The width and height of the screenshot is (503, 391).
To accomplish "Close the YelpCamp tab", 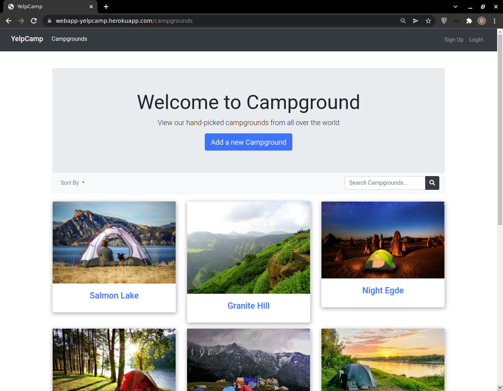I will click(x=91, y=7).
